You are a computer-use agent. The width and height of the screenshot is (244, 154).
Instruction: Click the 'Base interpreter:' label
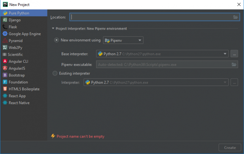[75, 54]
